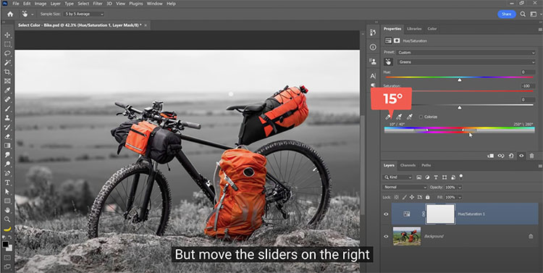Select the Pen tool
The height and width of the screenshot is (273, 543).
pos(7,173)
